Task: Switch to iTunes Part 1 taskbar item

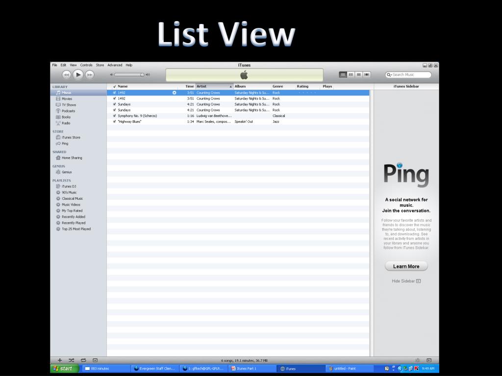Action: 252,369
